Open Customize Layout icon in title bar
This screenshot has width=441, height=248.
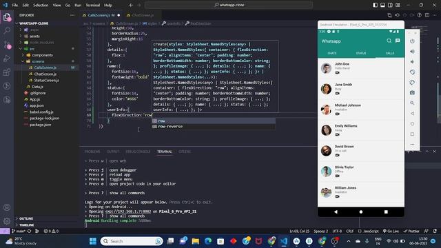coord(398,5)
